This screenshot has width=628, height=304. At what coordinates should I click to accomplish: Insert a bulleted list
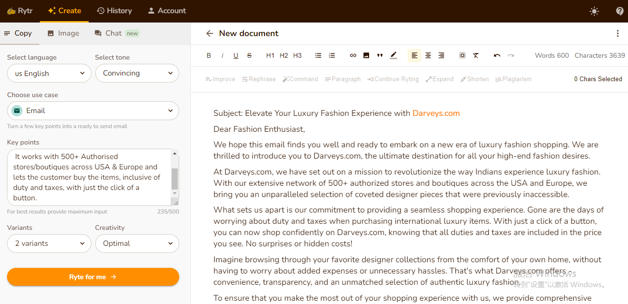pyautogui.click(x=318, y=55)
